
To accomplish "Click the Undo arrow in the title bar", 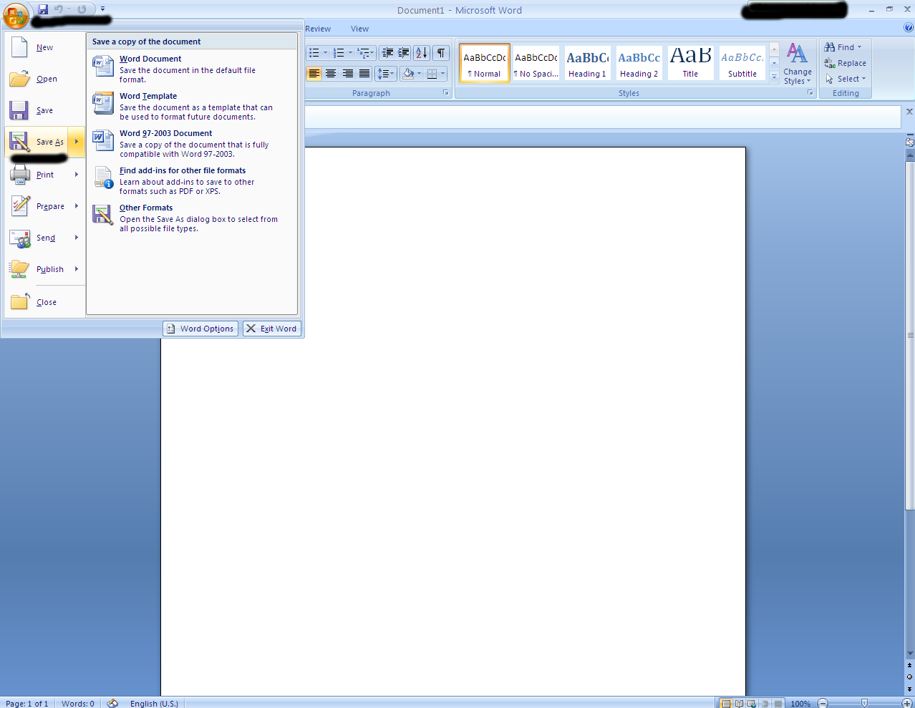I will [x=59, y=9].
